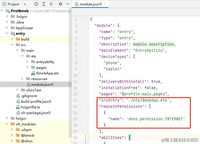The image size is (200, 144).
Task: Collapse the main folder
Action: 17,50
